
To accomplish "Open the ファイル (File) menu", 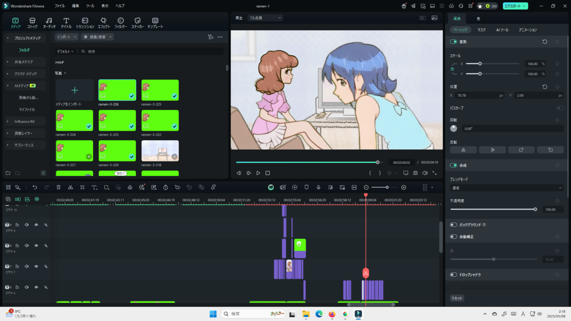I will 59,6.
